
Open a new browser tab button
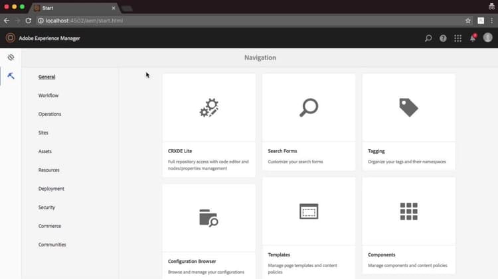(127, 9)
